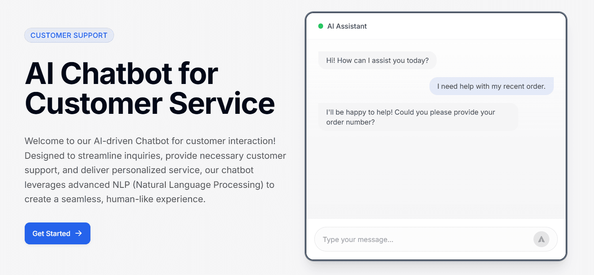Click the circular send button in the chat bar
This screenshot has height=275, width=594.
point(541,239)
